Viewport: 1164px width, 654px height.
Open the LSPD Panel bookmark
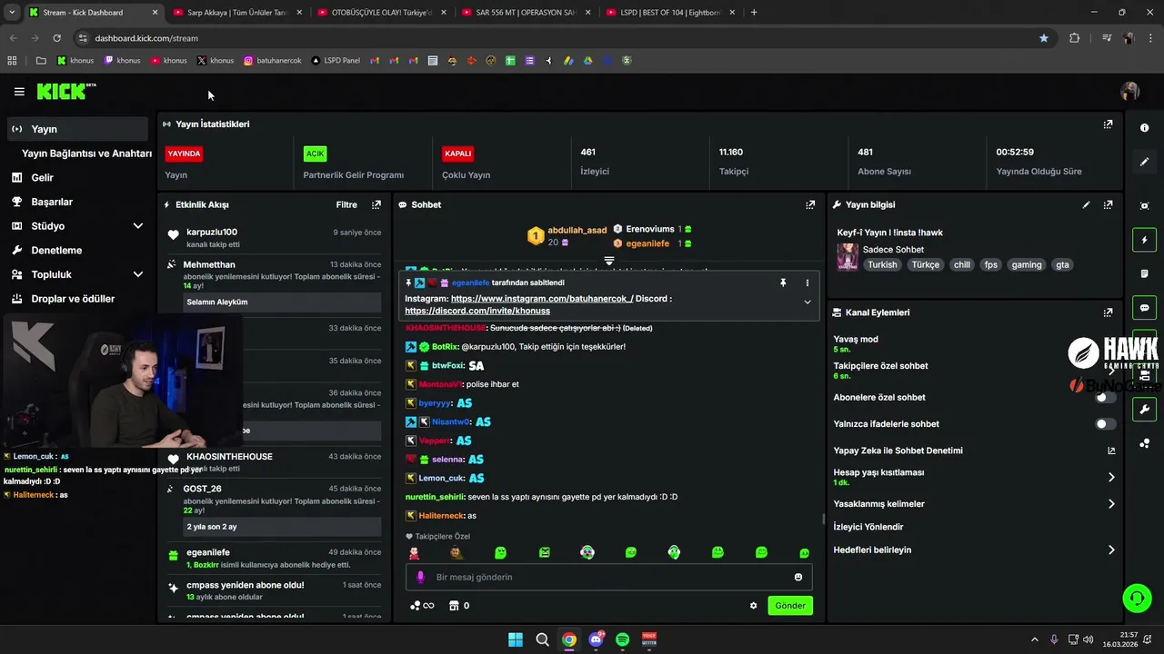click(x=336, y=61)
